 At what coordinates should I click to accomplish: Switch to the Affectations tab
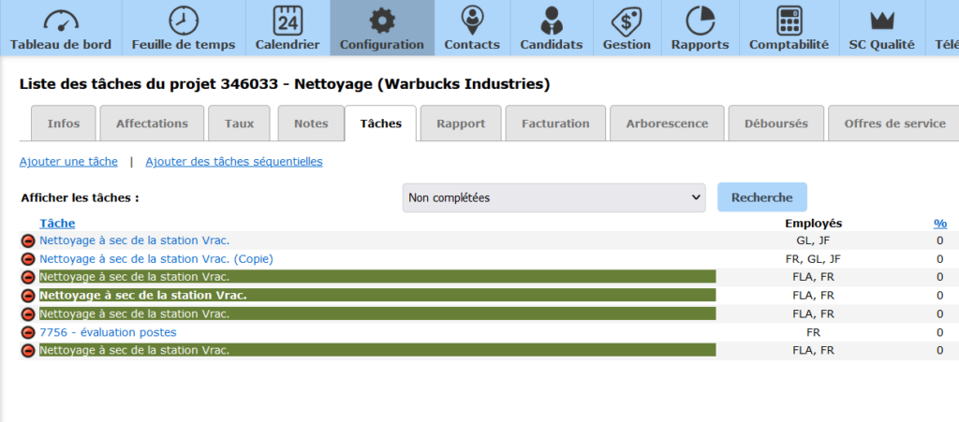point(152,124)
